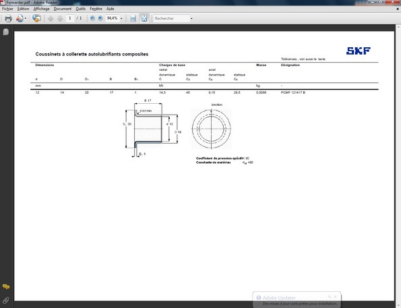Close the document with menu-bar X
This screenshot has height=308, width=401.
(398, 9)
